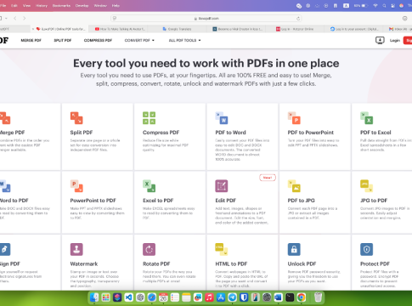412x306 pixels.
Task: Open the JPG to PDF tool icon
Action: (x=366, y=186)
